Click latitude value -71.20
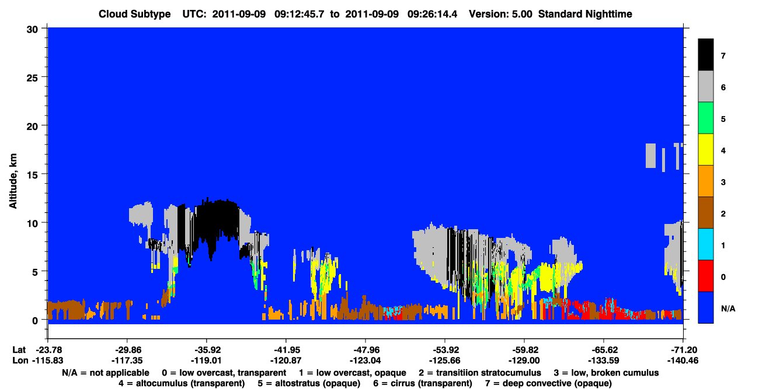 683,350
